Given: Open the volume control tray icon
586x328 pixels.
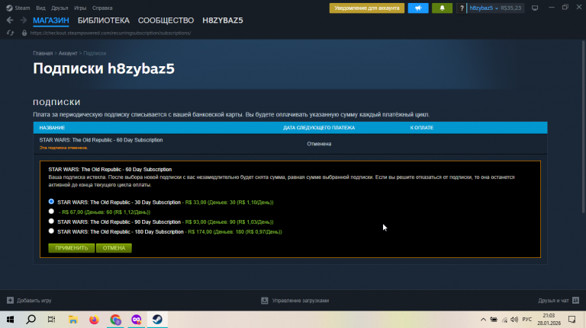Looking at the screenshot, I should pyautogui.click(x=514, y=320).
